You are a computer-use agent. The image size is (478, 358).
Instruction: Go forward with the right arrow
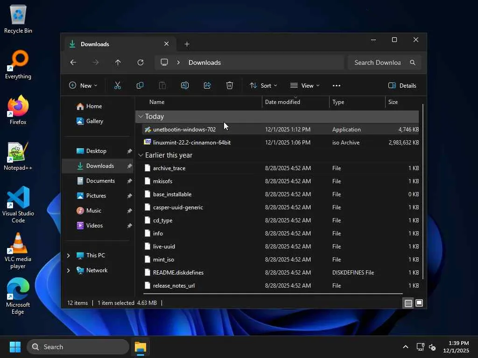click(96, 62)
